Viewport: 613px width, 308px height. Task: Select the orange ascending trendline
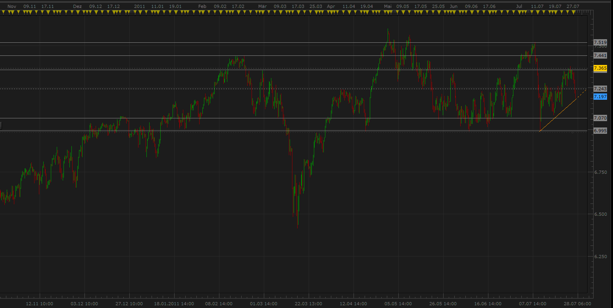[x=557, y=115]
